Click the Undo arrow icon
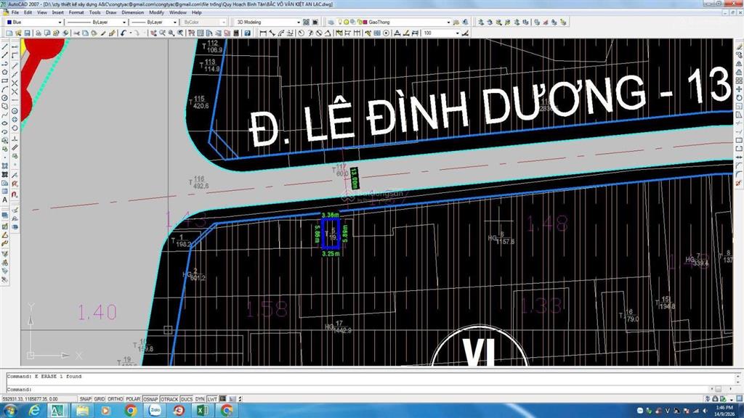Viewport: 744px width, 418px height. click(124, 33)
